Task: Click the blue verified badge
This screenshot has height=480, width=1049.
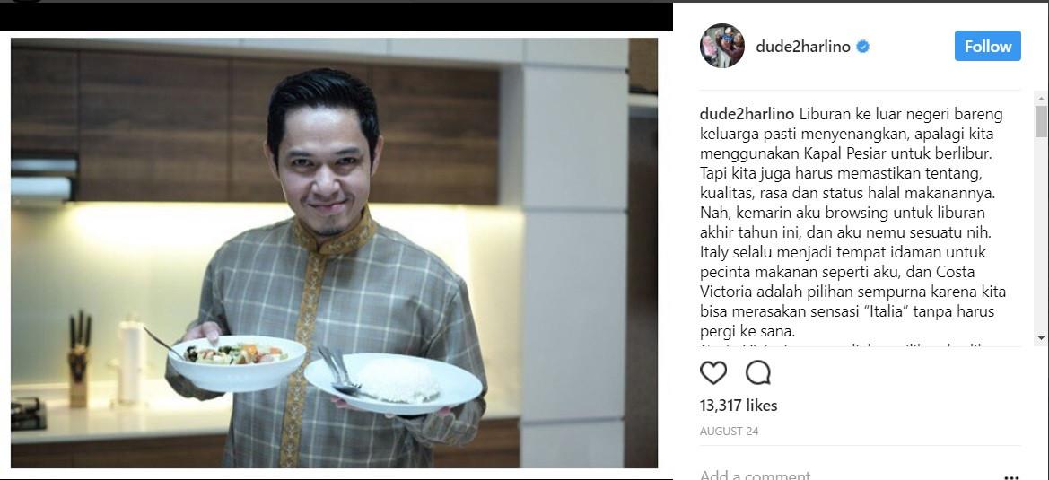Action: coord(863,47)
